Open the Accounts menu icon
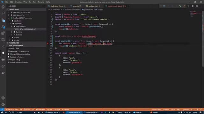 (3, 98)
